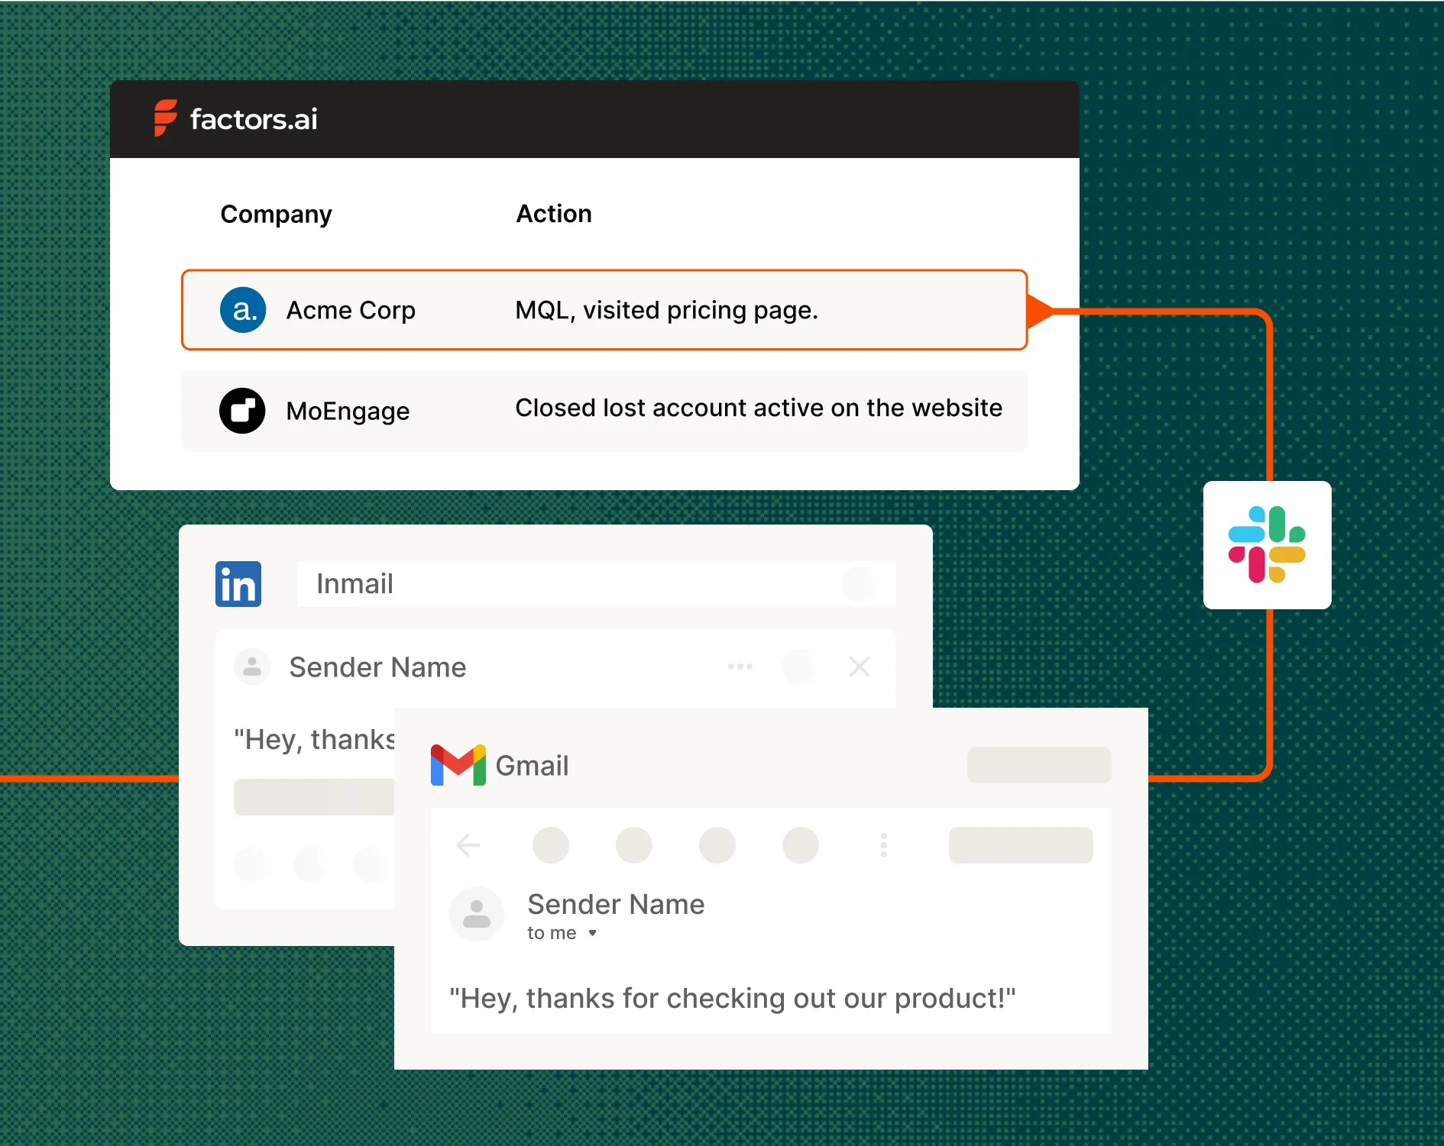Screen dimensions: 1444x1146
Task: Click the Inmail input field
Action: click(x=597, y=584)
